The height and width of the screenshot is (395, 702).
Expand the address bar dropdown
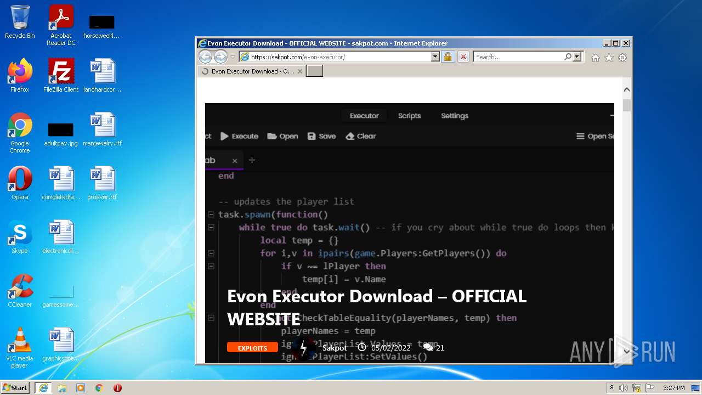435,57
